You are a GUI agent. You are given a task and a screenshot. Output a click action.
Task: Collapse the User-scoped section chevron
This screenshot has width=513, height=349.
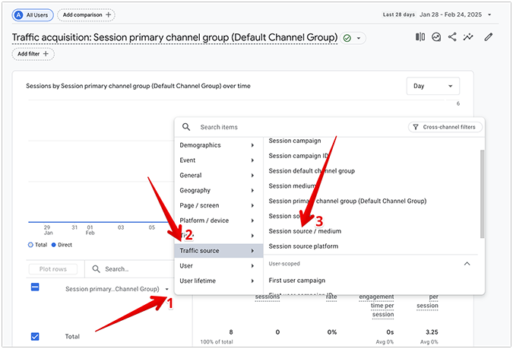click(x=467, y=264)
